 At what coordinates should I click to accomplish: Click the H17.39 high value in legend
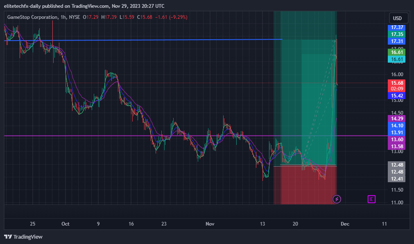click(x=109, y=17)
